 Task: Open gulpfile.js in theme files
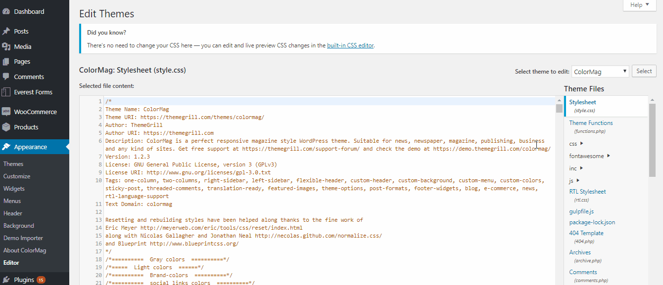[x=581, y=211]
